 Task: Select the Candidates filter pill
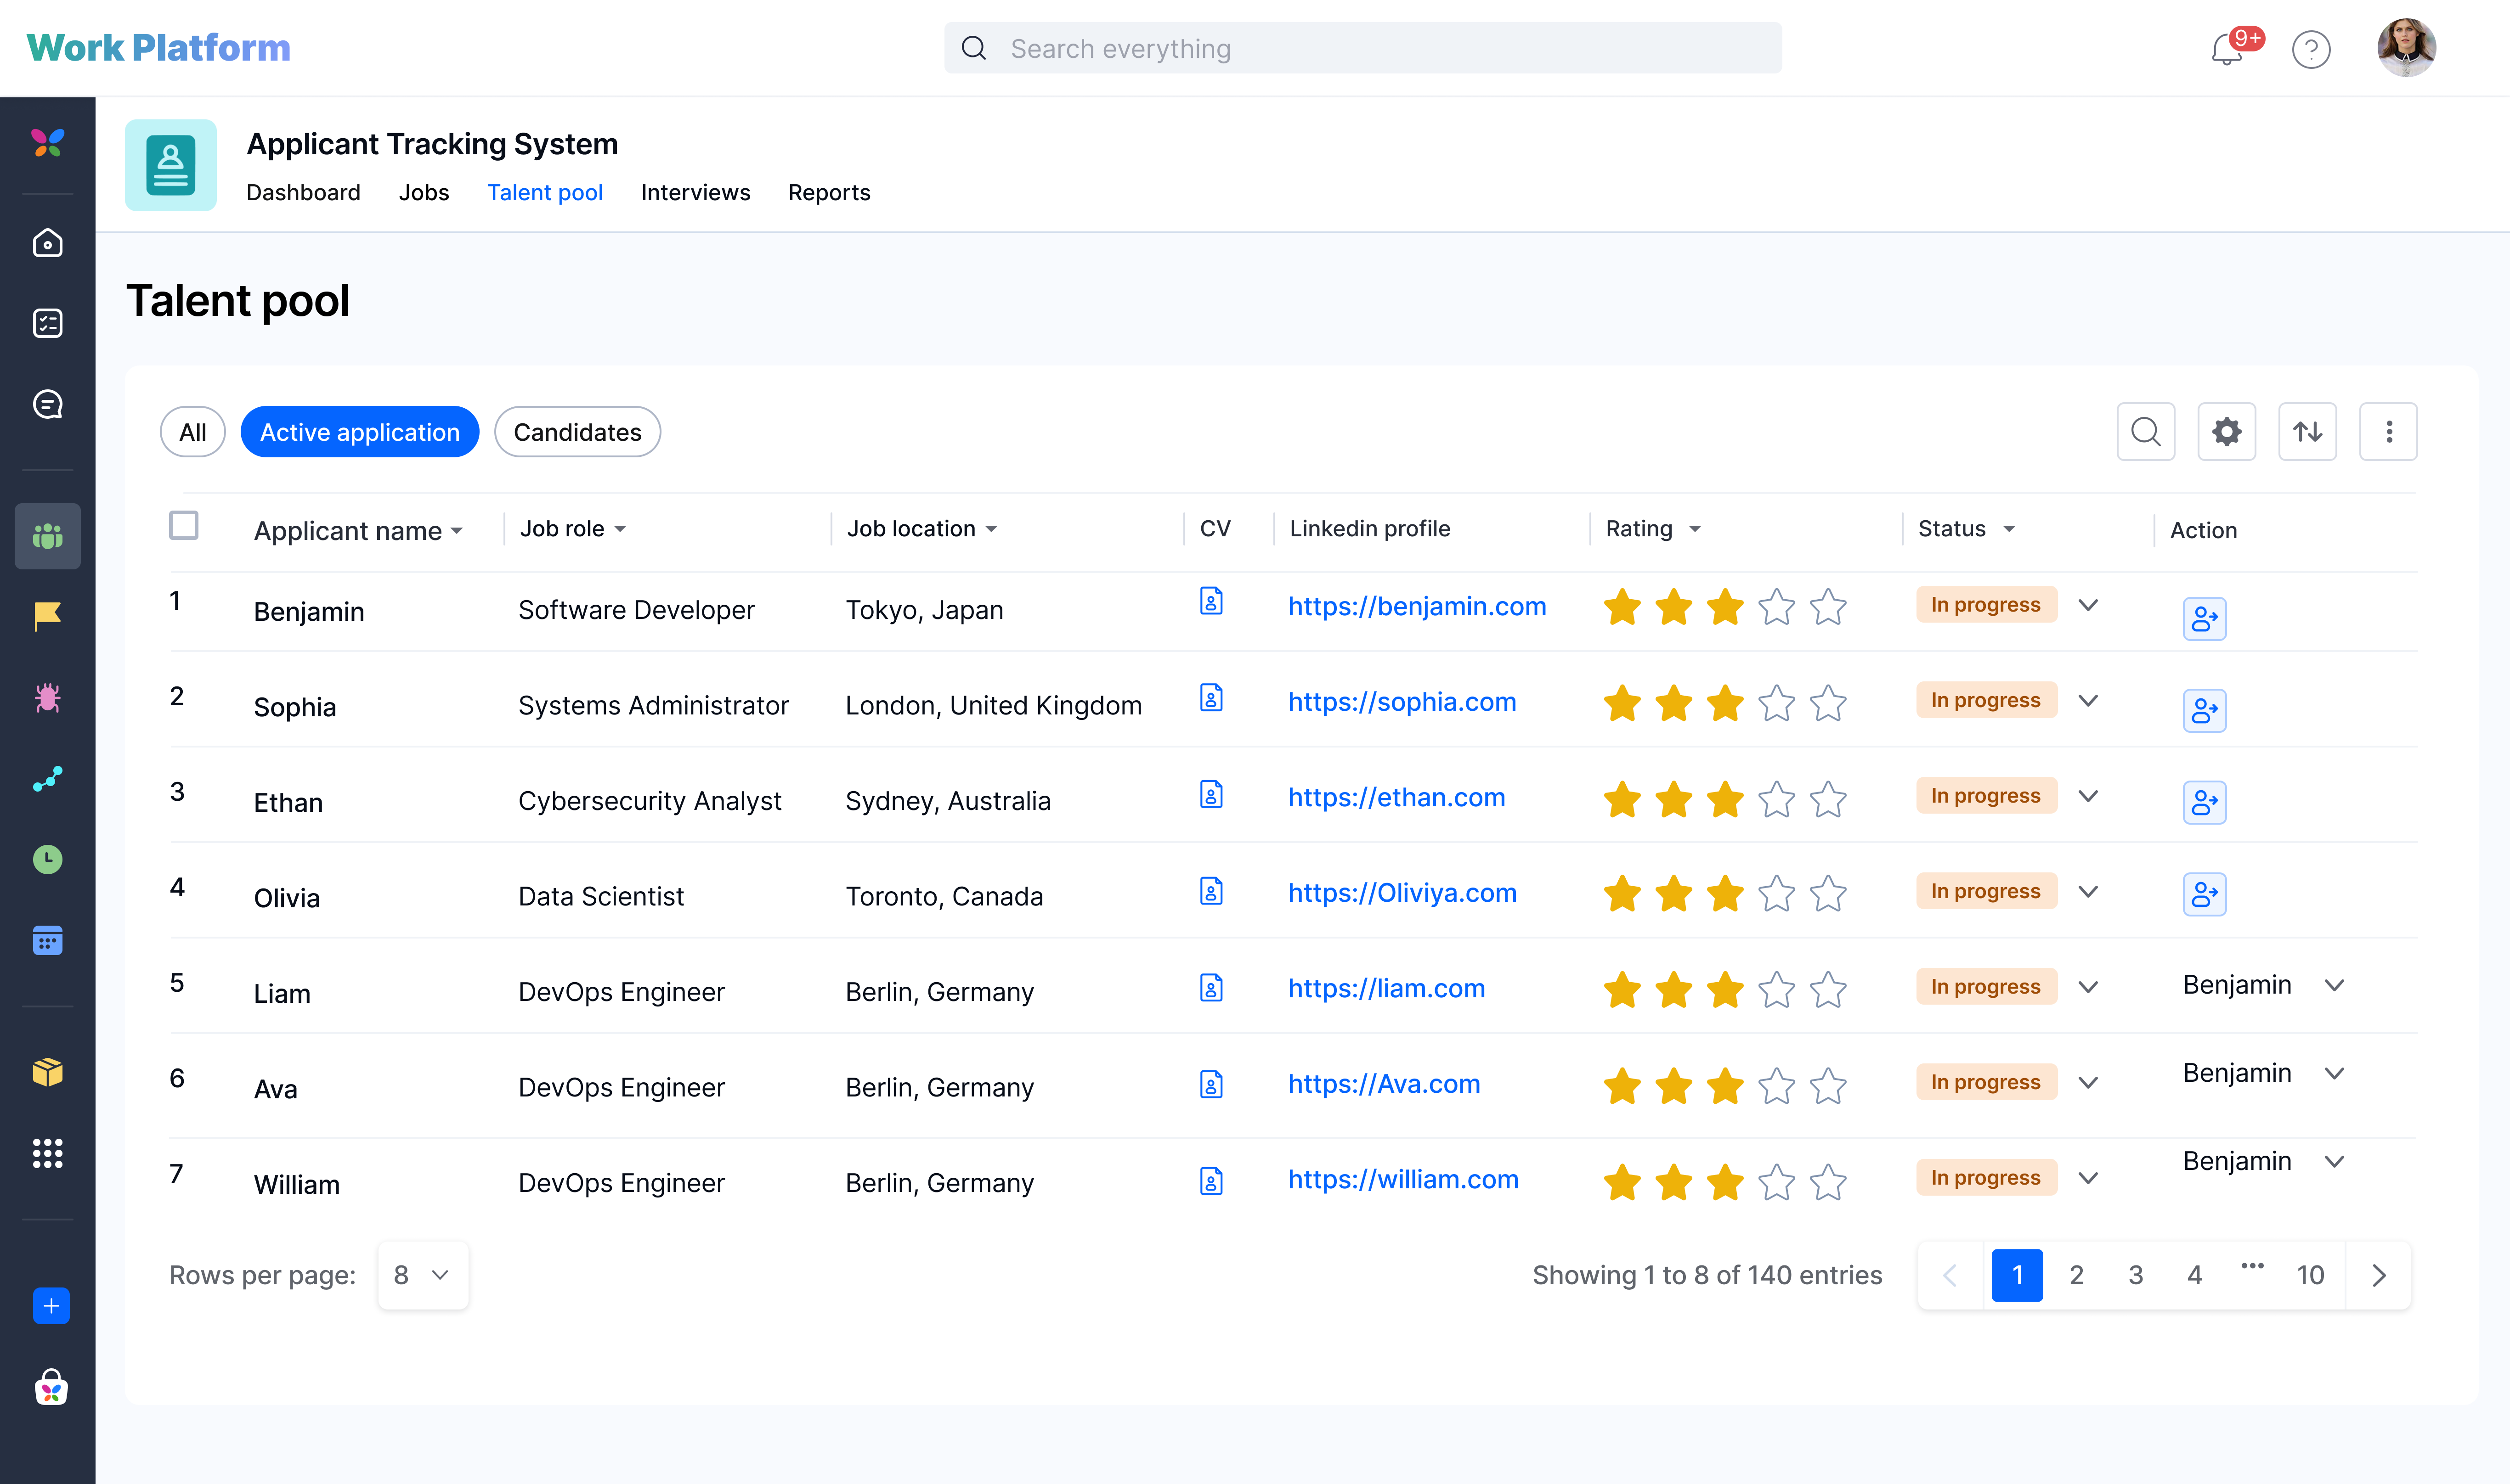[x=577, y=432]
